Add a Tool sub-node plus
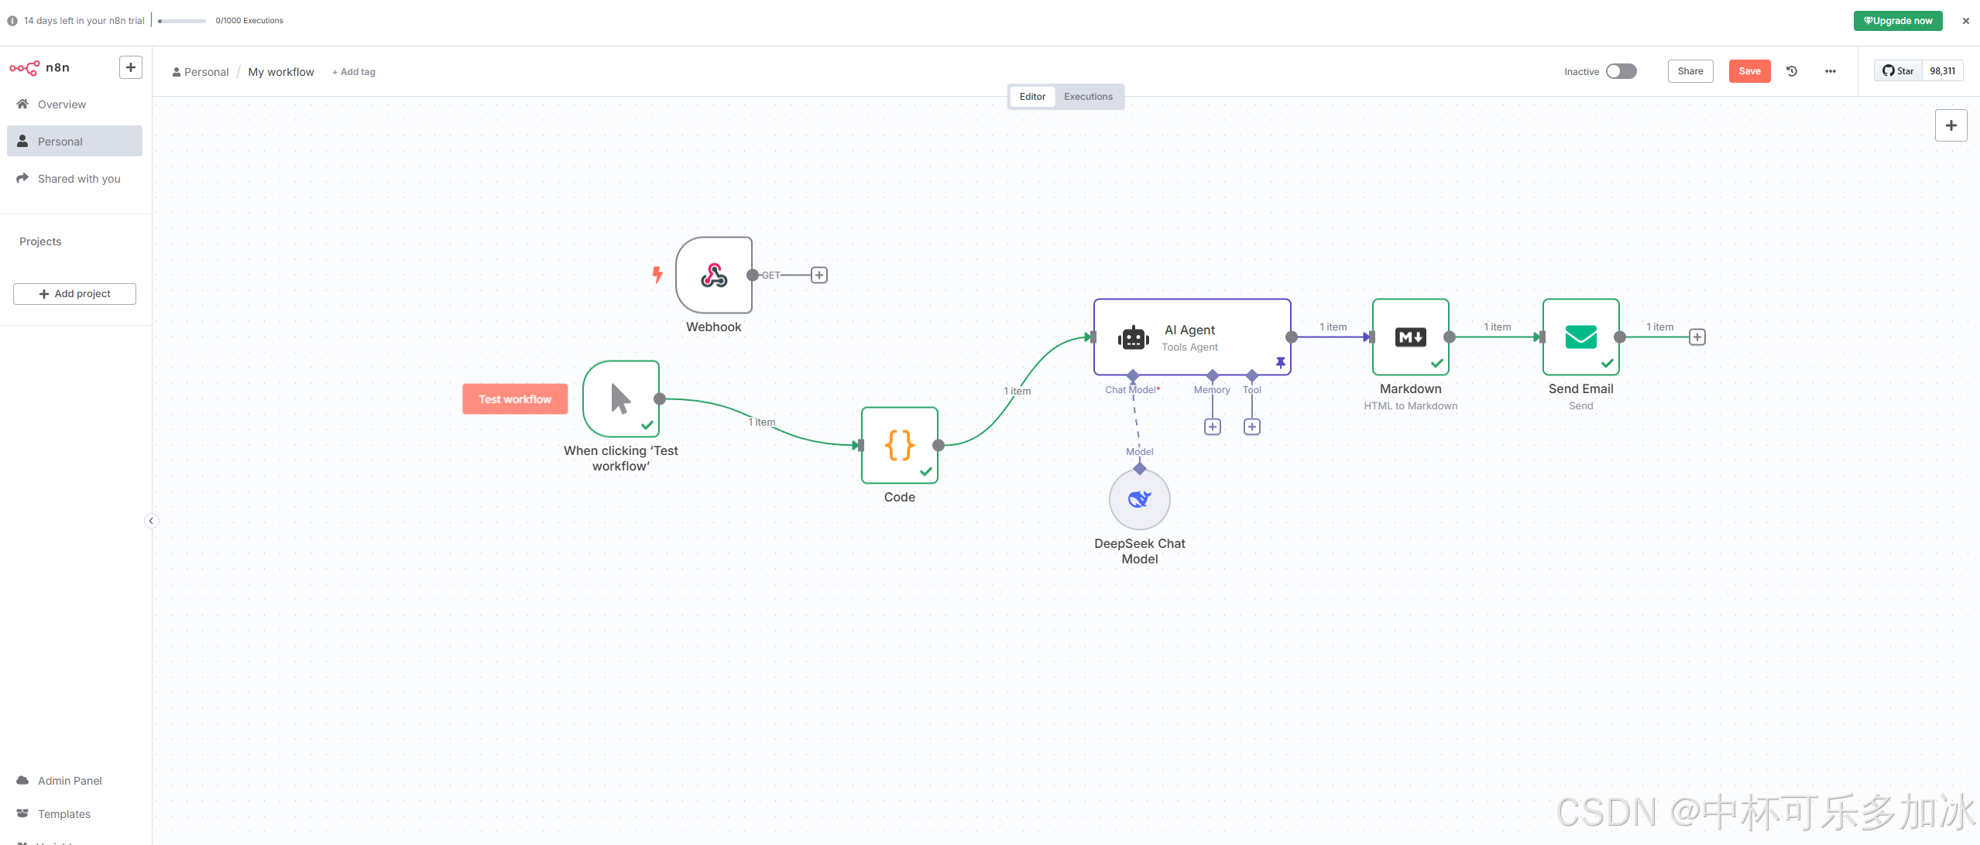 coord(1251,427)
